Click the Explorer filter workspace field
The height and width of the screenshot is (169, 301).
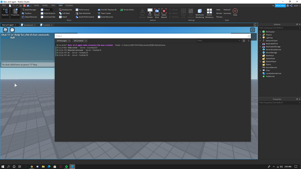279,28
